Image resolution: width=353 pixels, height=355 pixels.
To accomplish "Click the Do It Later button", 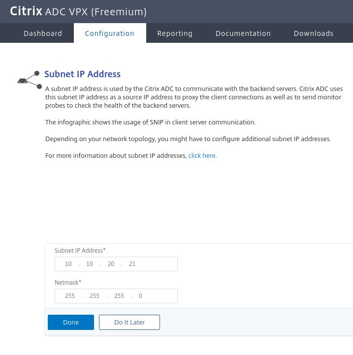I will pos(129,322).
